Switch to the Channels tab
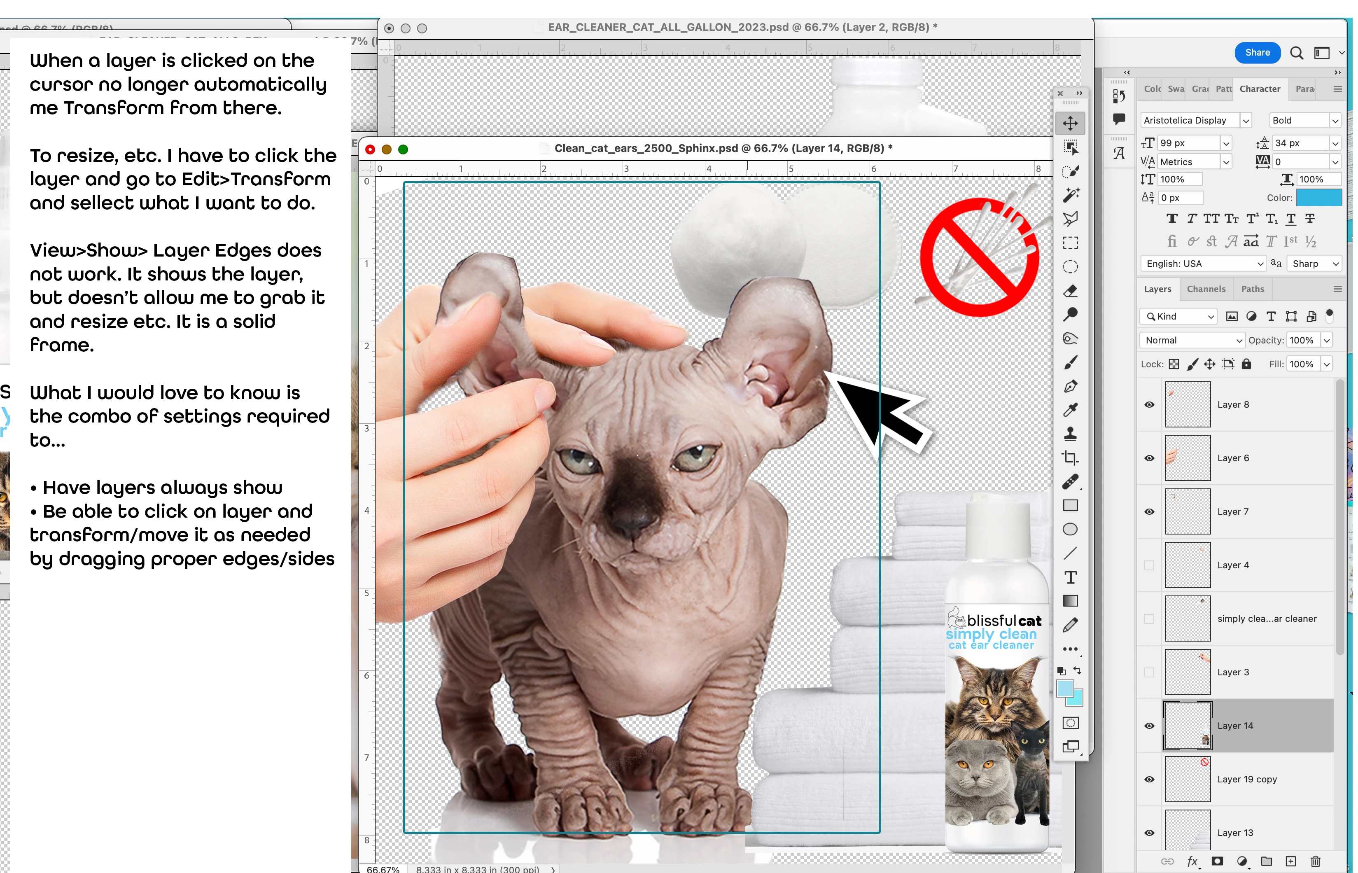This screenshot has width=1358, height=873. tap(1206, 289)
